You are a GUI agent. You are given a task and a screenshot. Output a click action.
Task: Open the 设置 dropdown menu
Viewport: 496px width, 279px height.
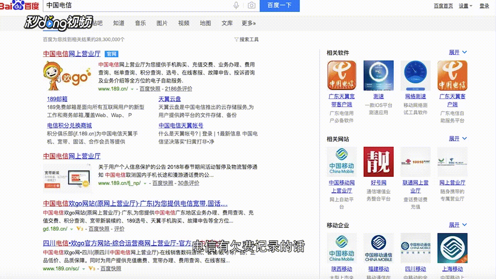(465, 6)
